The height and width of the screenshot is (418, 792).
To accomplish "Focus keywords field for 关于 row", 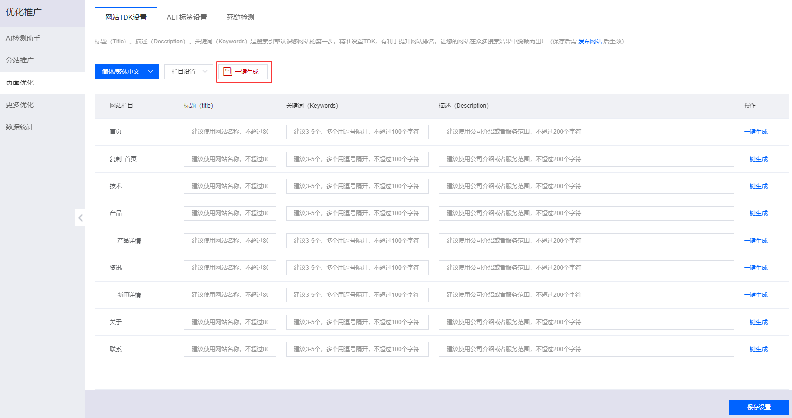I will pyautogui.click(x=357, y=322).
